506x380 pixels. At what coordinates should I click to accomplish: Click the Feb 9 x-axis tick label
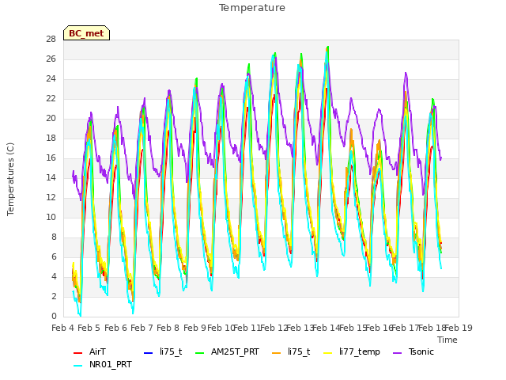pyautogui.click(x=194, y=328)
